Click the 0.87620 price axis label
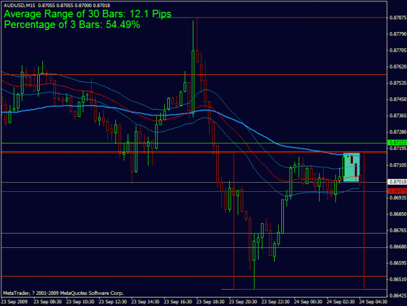Viewport: 407px width, 306px height. [398, 67]
